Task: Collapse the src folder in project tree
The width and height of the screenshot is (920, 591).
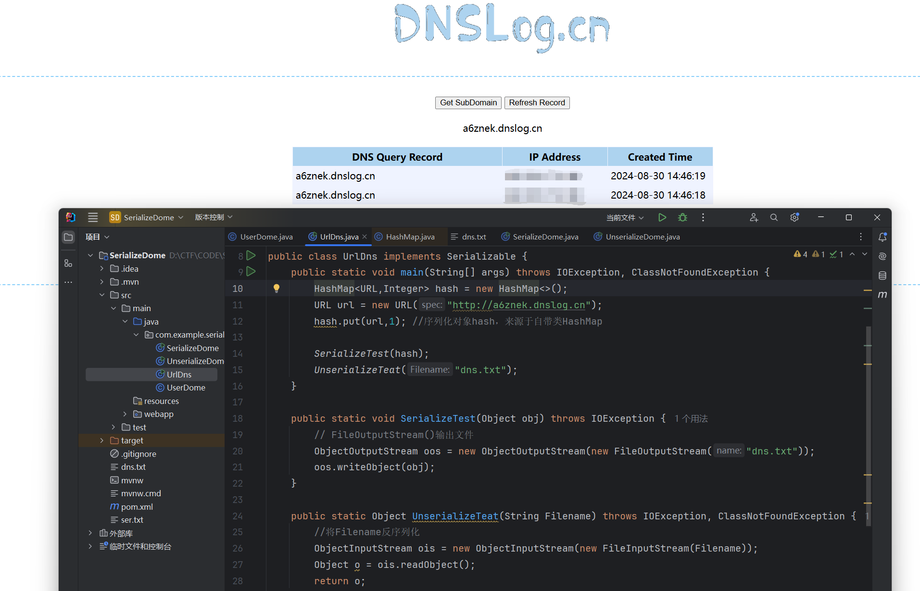Action: 102,295
